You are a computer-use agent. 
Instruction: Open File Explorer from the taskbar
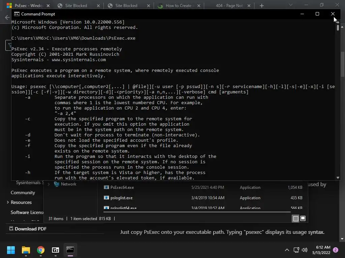[26, 250]
